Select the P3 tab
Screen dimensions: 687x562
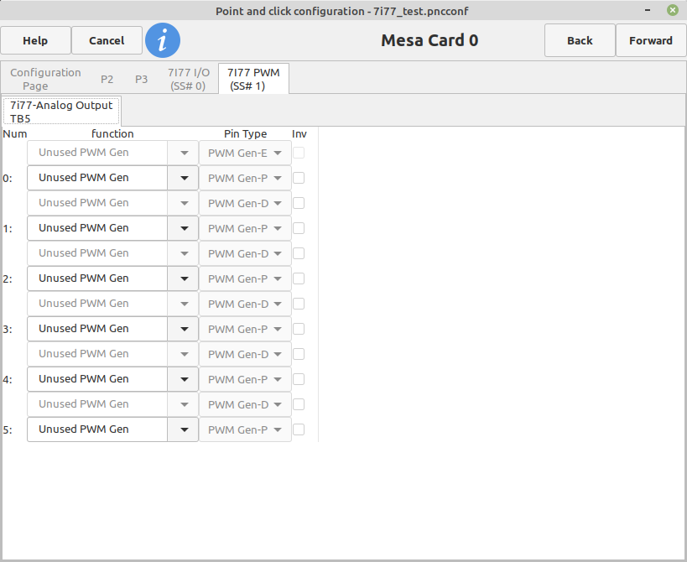(141, 80)
